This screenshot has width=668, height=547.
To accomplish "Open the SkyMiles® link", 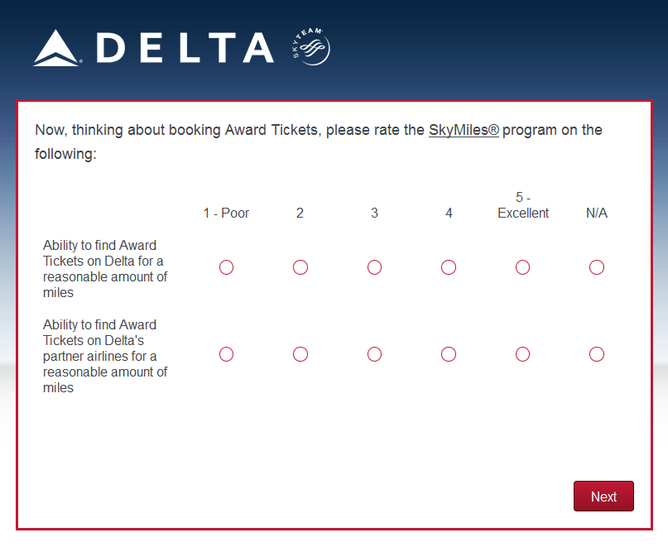I will point(464,130).
